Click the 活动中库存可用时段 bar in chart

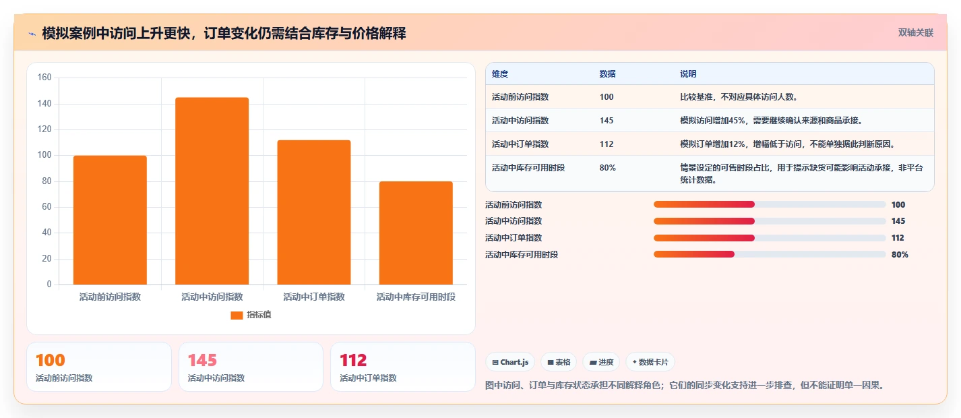[416, 233]
